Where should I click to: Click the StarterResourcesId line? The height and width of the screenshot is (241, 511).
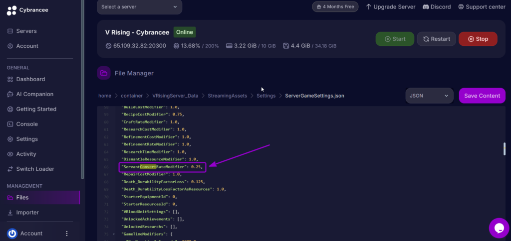tap(149, 204)
